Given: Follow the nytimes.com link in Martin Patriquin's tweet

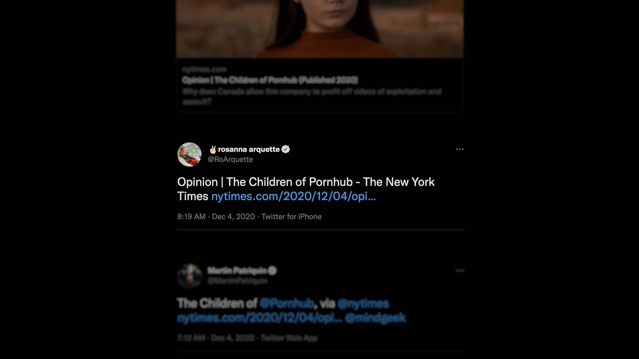Looking at the screenshot, I should (x=260, y=318).
